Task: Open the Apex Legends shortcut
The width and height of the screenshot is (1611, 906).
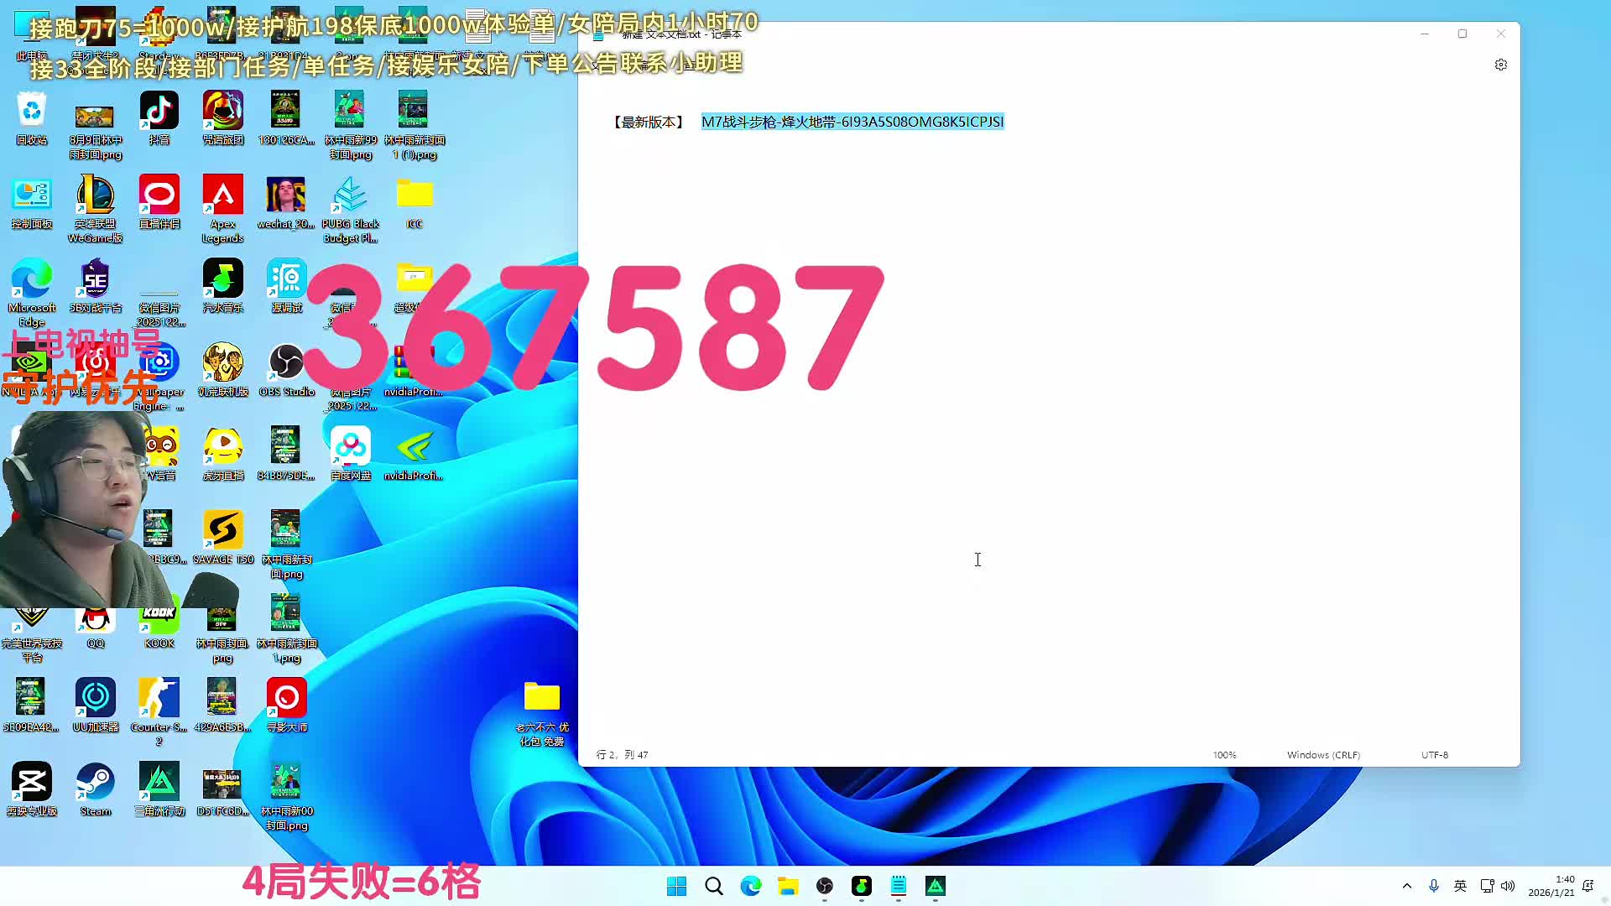Action: click(222, 195)
